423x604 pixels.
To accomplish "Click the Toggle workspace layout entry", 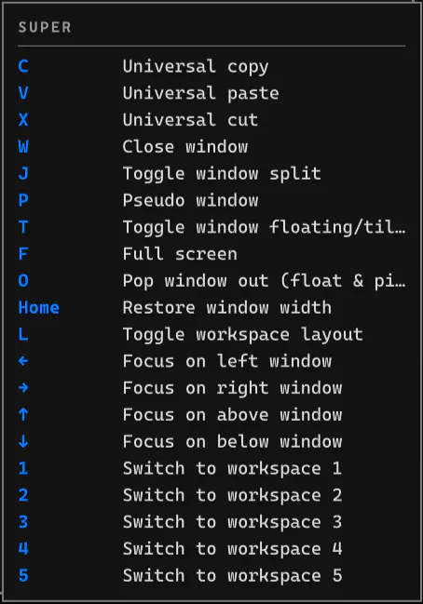I will [243, 334].
